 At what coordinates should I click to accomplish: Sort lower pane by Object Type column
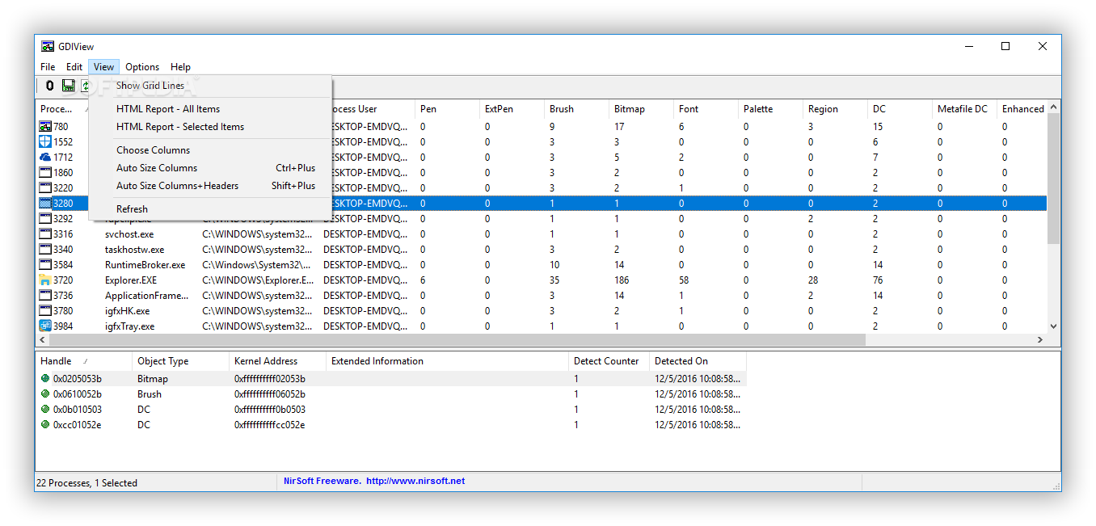point(181,361)
